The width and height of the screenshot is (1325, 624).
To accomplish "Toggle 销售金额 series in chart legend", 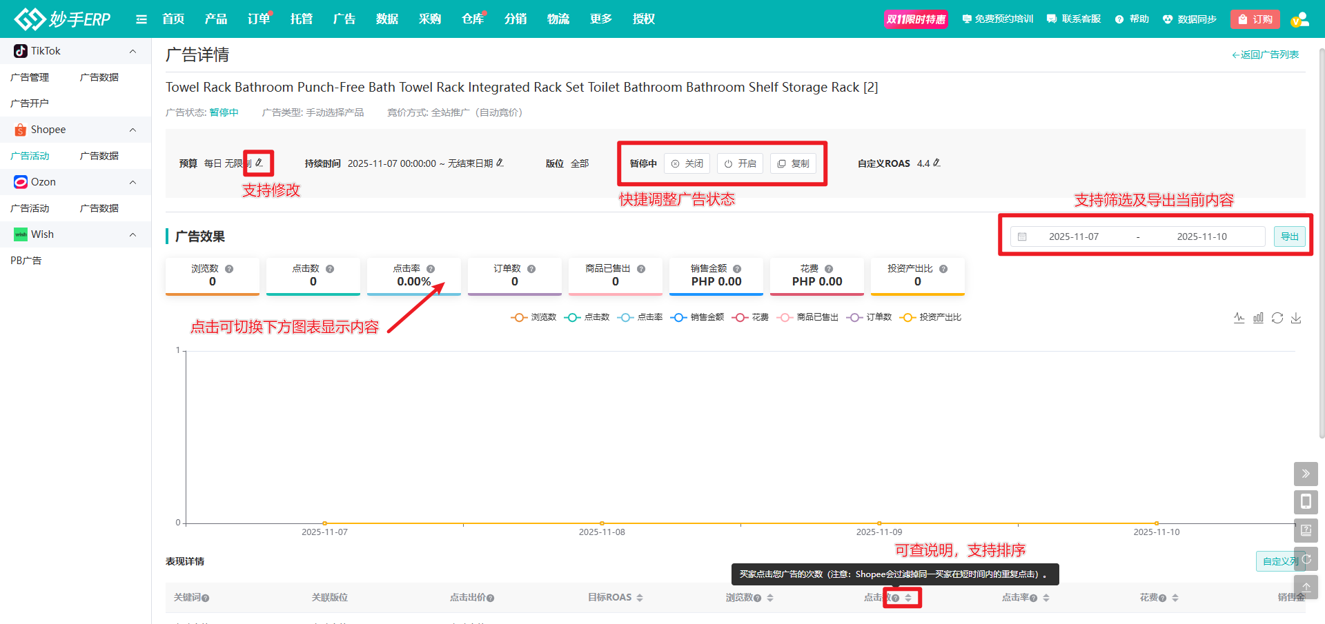I will 697,317.
